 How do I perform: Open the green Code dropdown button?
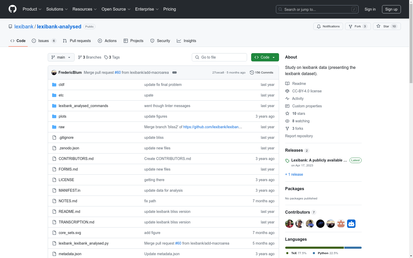(265, 57)
